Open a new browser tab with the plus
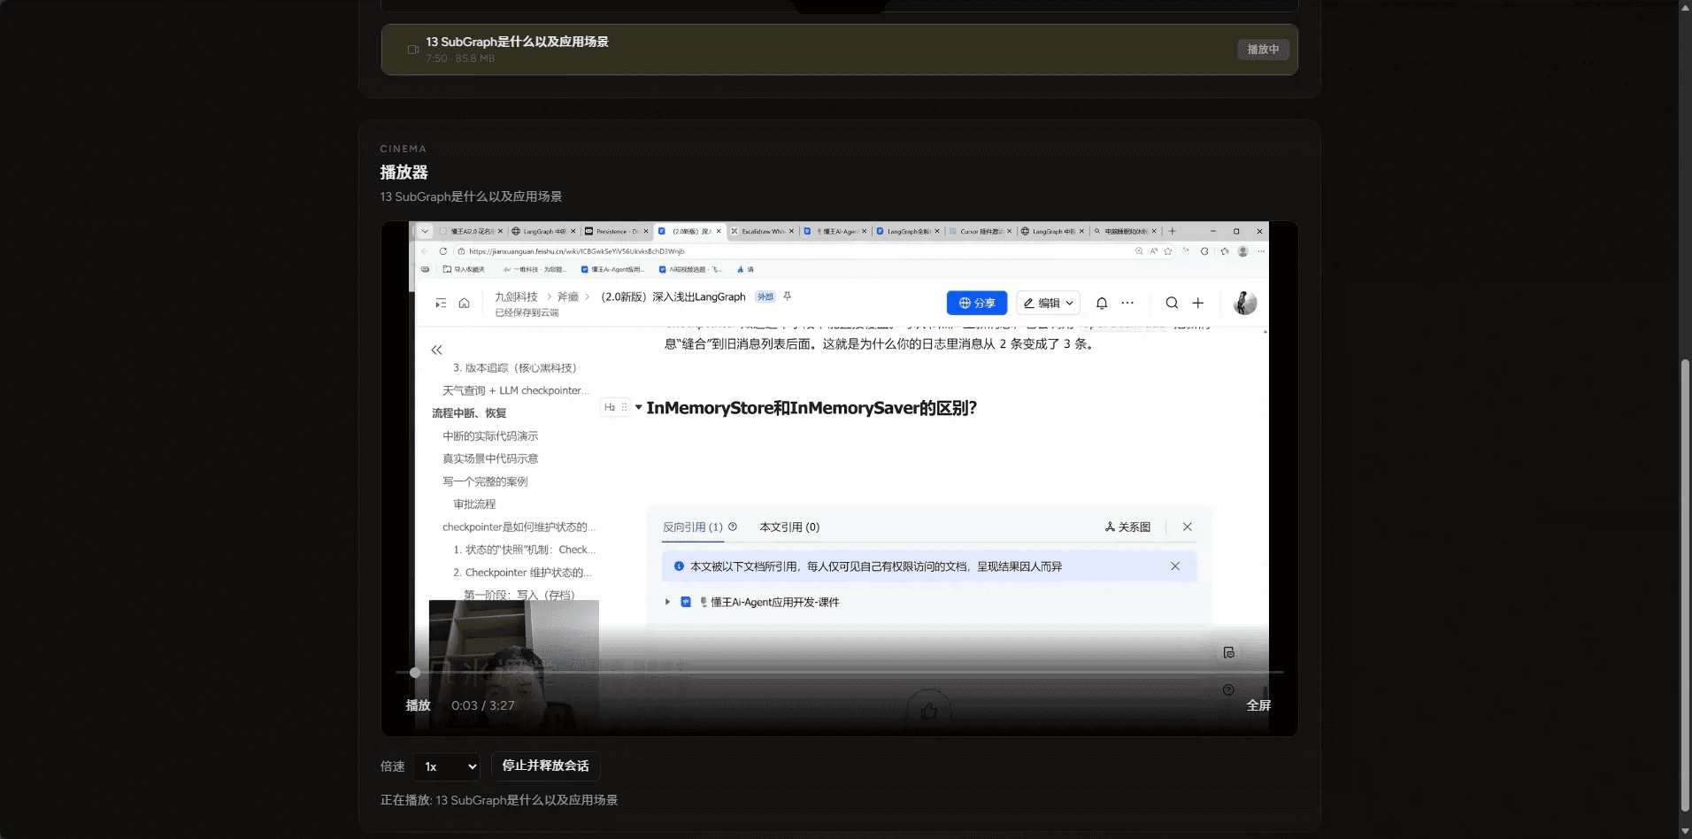 pos(1173,231)
